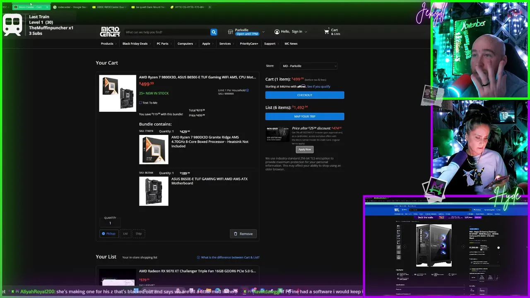This screenshot has width=530, height=298.
Task: Select the Ship fulfillment option
Action: [139, 233]
